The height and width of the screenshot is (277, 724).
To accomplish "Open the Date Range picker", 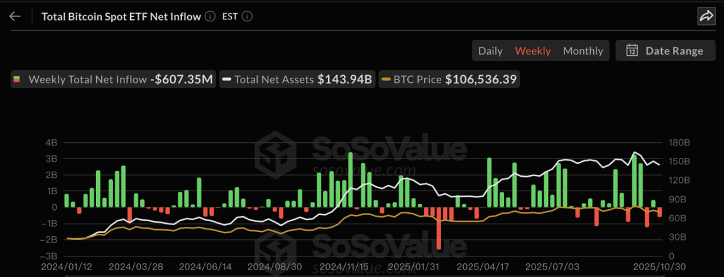I will [666, 51].
